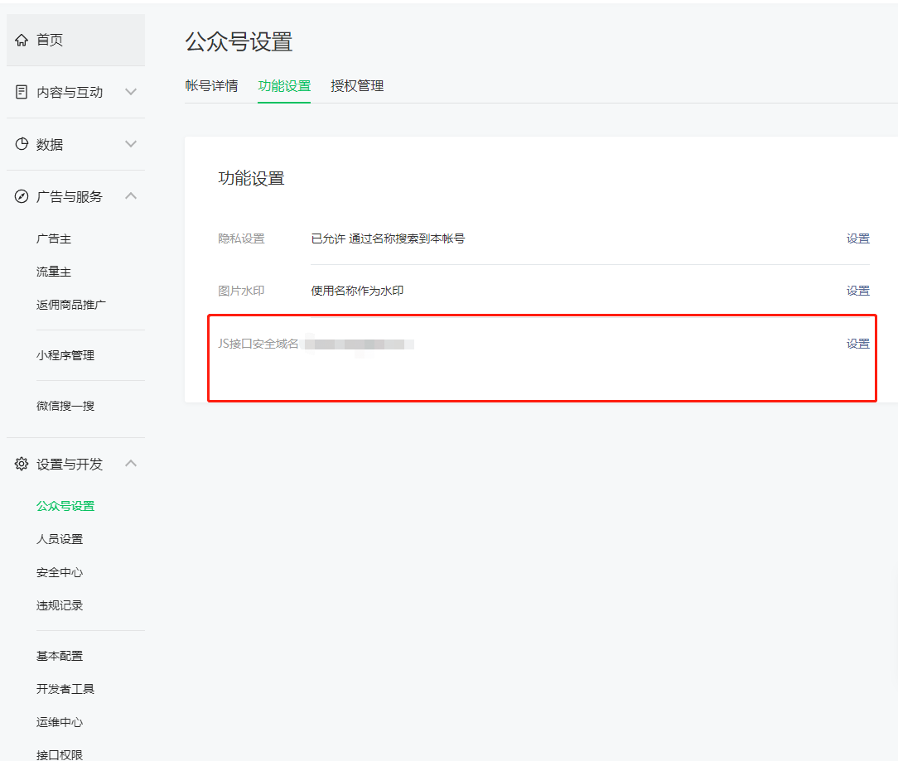The width and height of the screenshot is (898, 761).
Task: Go to 安全中心 menu item
Action: (x=60, y=572)
